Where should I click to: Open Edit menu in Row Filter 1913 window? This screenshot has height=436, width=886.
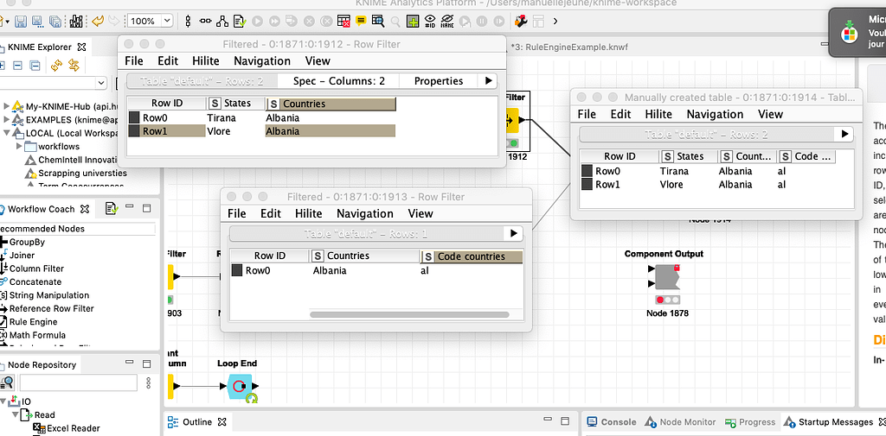[271, 214]
